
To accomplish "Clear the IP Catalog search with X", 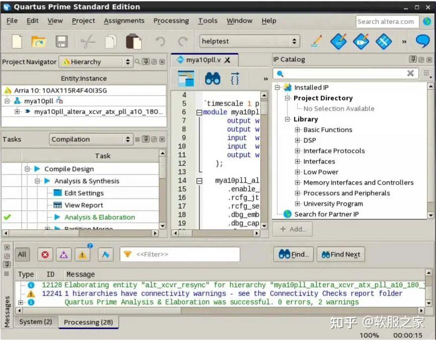I will click(x=410, y=73).
